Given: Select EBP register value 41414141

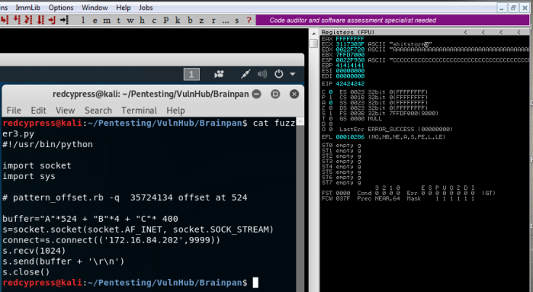Looking at the screenshot, I should click(x=350, y=66).
